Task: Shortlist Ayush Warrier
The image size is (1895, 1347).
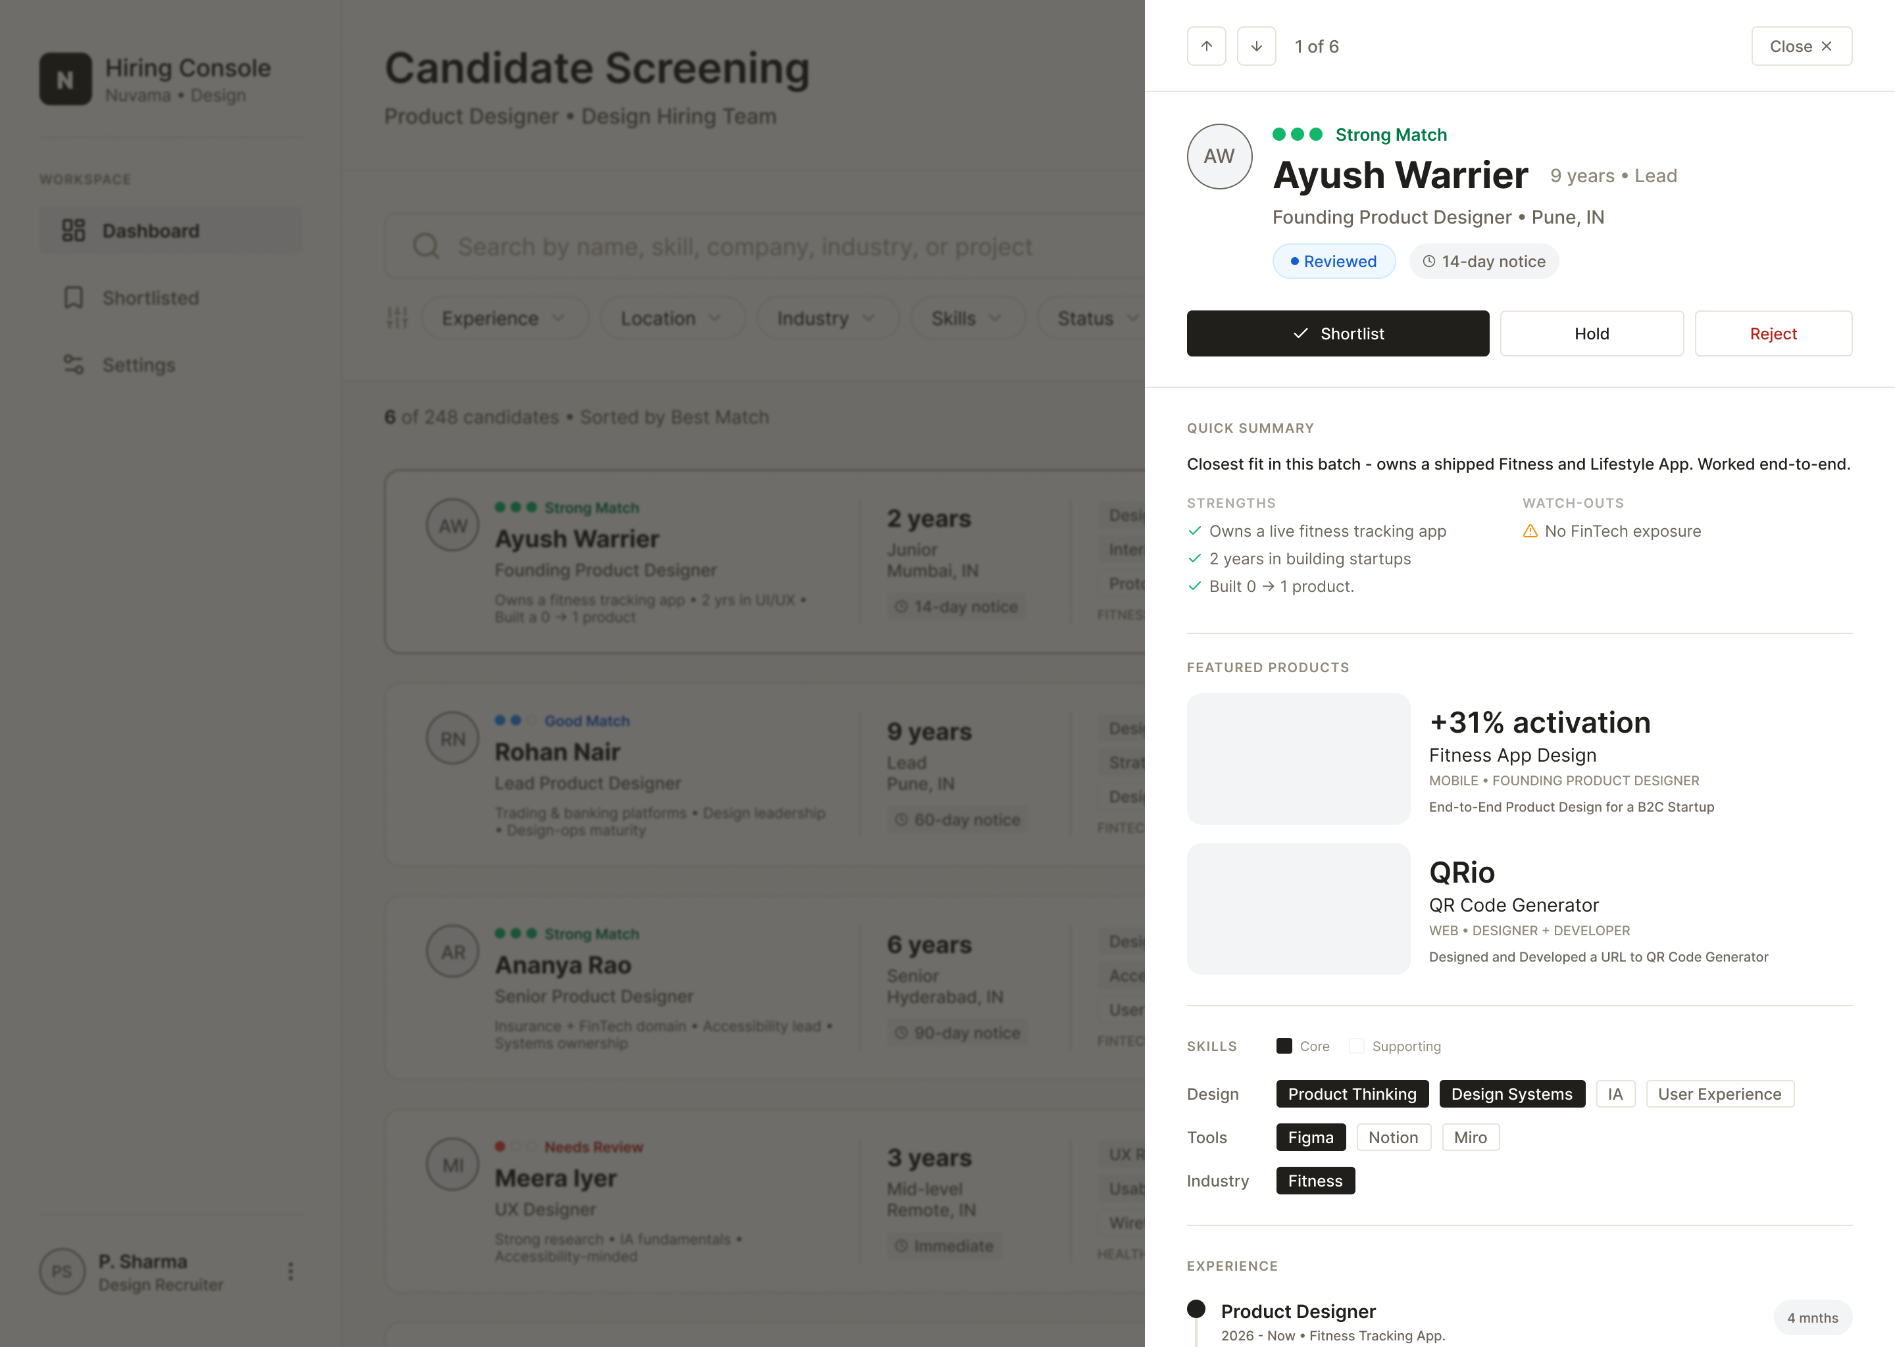Action: click(1338, 333)
